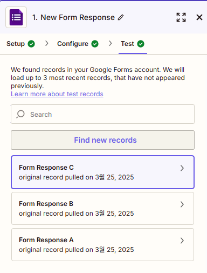The image size is (207, 273).
Task: Click the magnifier icon in search box
Action: 20,114
